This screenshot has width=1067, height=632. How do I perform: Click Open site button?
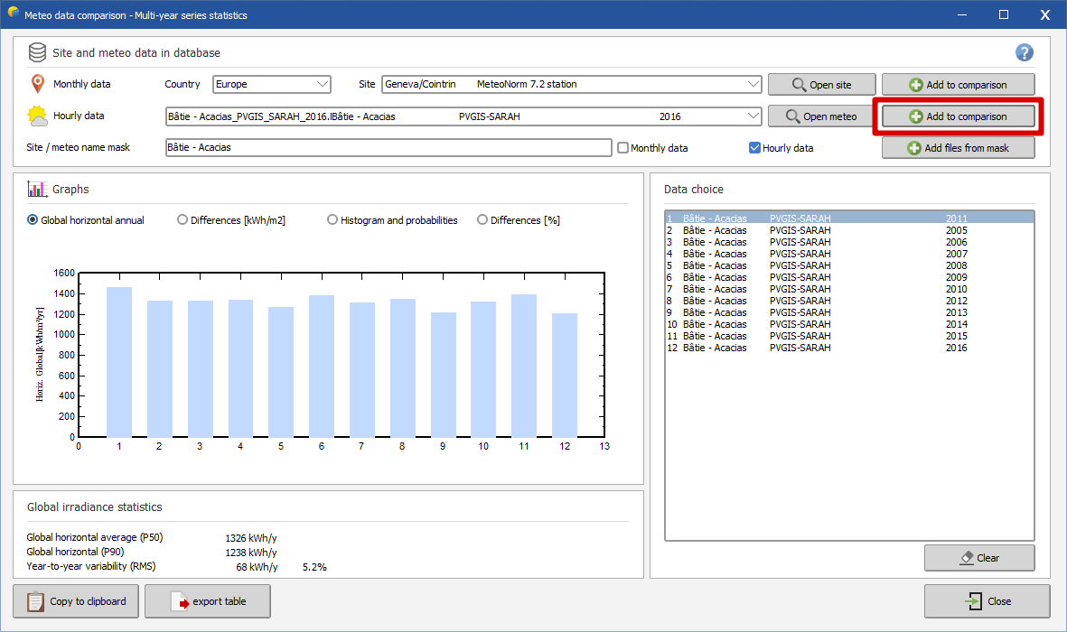point(821,84)
